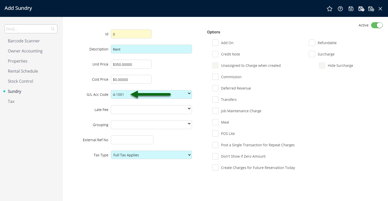This screenshot has height=201, width=388.
Task: Change the Tax Type dropdown selection
Action: click(x=151, y=155)
